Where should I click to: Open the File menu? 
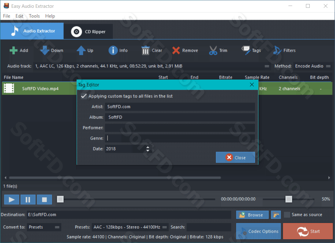click(7, 16)
